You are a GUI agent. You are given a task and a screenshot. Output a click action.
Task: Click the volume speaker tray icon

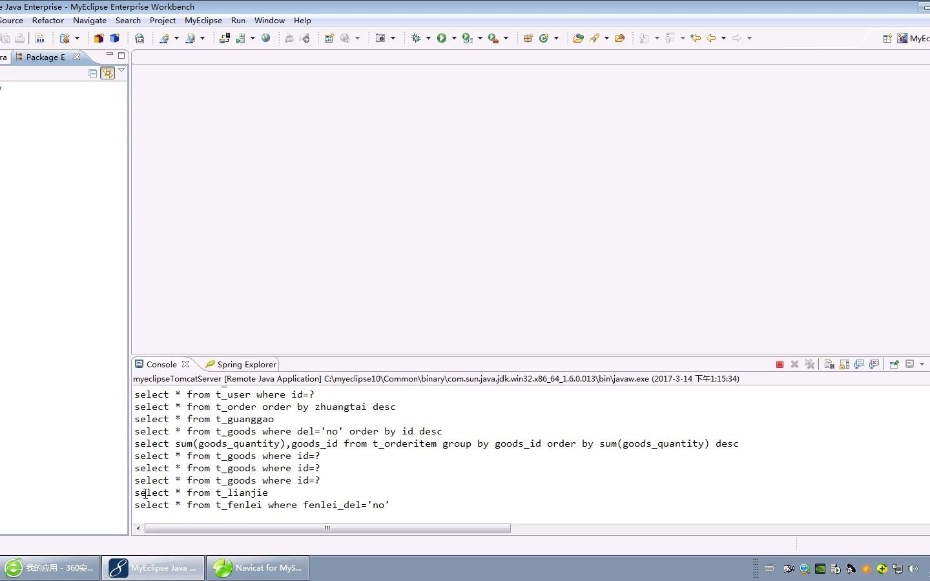click(x=913, y=569)
